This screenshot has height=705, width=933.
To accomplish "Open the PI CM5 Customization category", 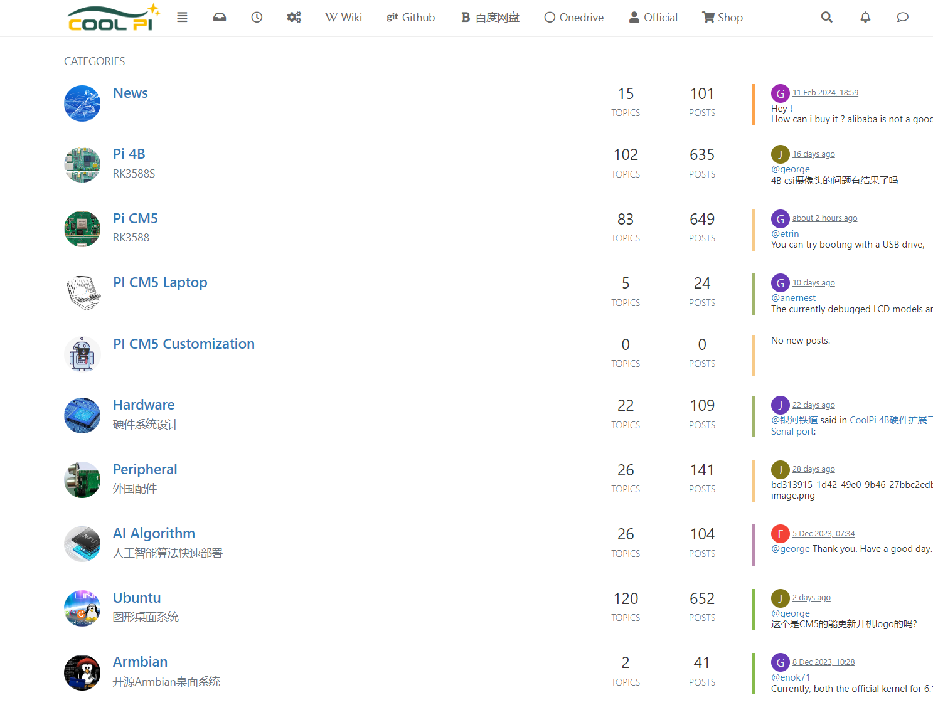I will (x=184, y=344).
